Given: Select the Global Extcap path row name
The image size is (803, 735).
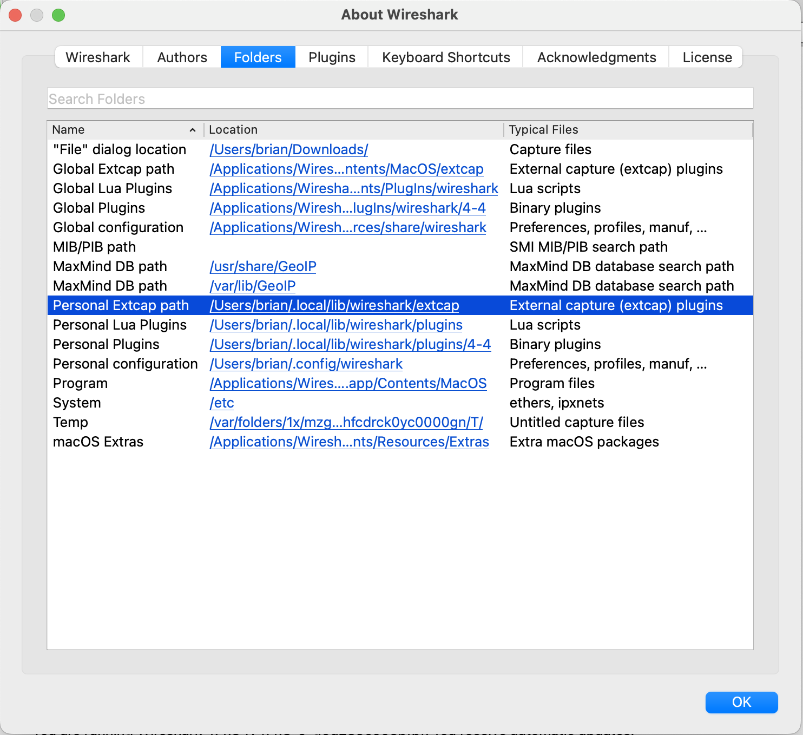Looking at the screenshot, I should click(114, 169).
